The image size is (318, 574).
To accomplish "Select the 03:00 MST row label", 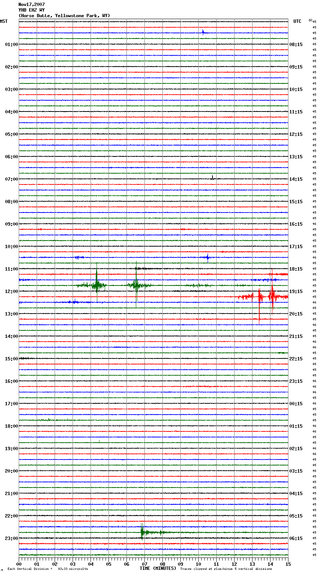I will point(11,89).
